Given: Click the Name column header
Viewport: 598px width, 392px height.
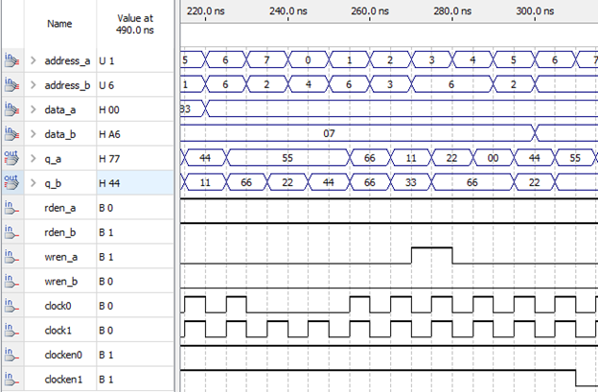Looking at the screenshot, I should [59, 23].
